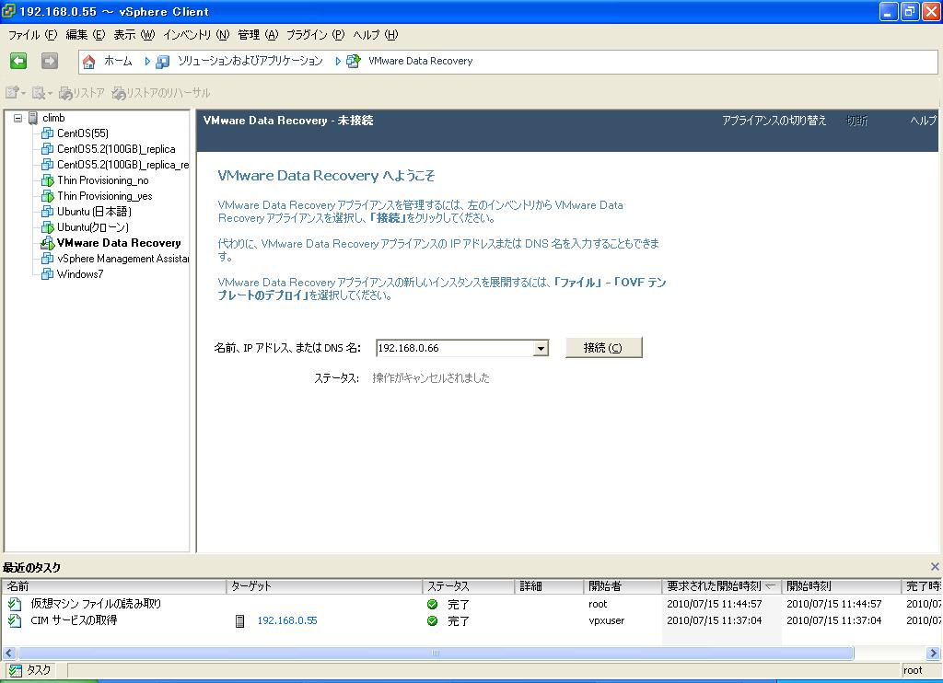Select 仮想マシン ファイルの読み取り task row
The width and height of the screenshot is (943, 683).
[471, 604]
